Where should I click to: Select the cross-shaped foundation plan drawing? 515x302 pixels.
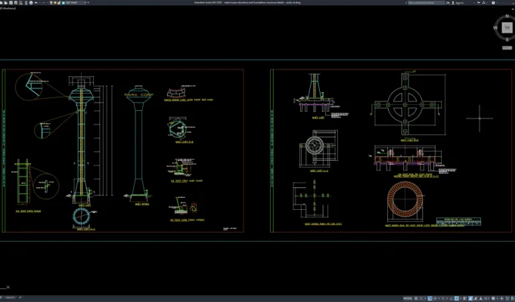[405, 105]
